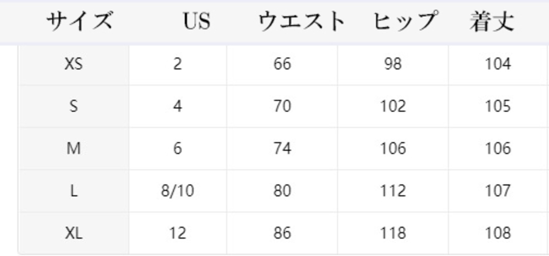Select the S size row label
Screen dimensions: 549x256
coord(74,106)
